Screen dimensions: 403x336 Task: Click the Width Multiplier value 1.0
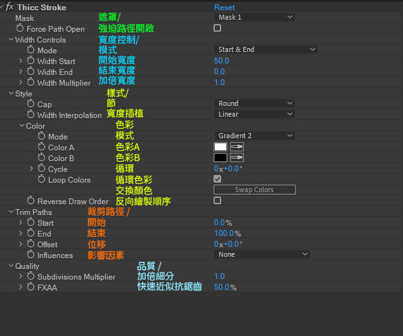[x=219, y=82]
